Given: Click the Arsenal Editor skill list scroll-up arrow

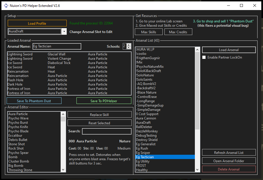Looking at the screenshot, I should point(63,114).
